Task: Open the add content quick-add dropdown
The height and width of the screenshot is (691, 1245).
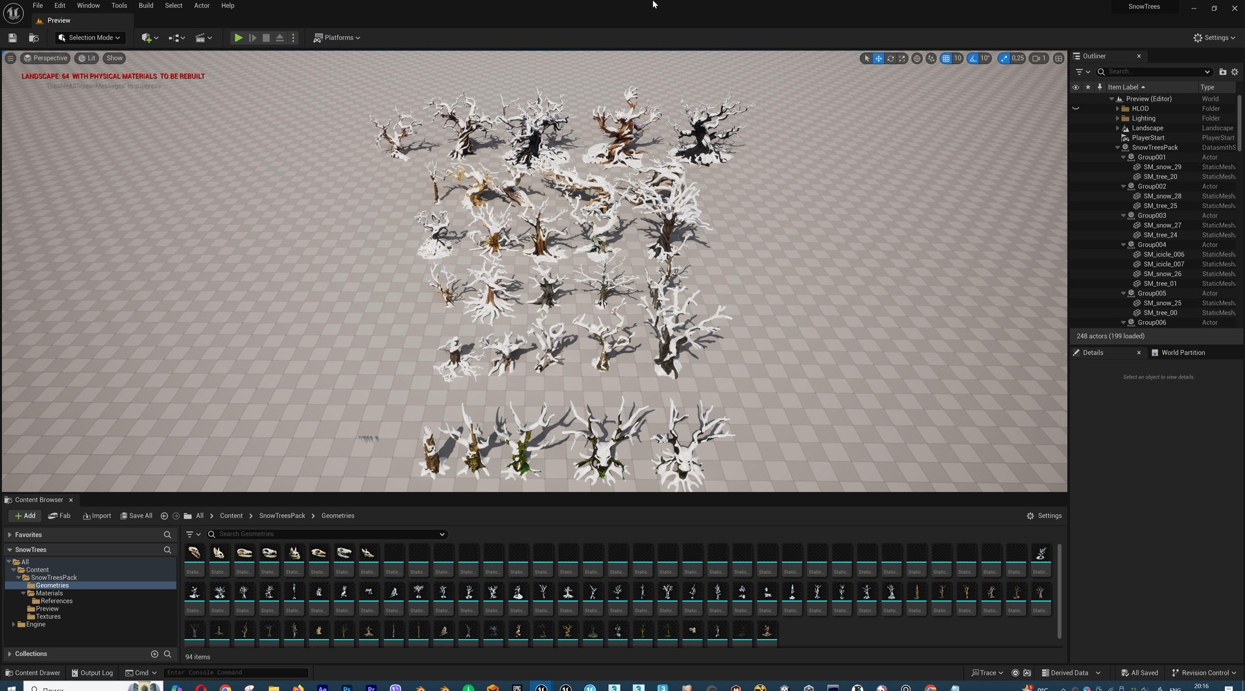Action: 150,38
